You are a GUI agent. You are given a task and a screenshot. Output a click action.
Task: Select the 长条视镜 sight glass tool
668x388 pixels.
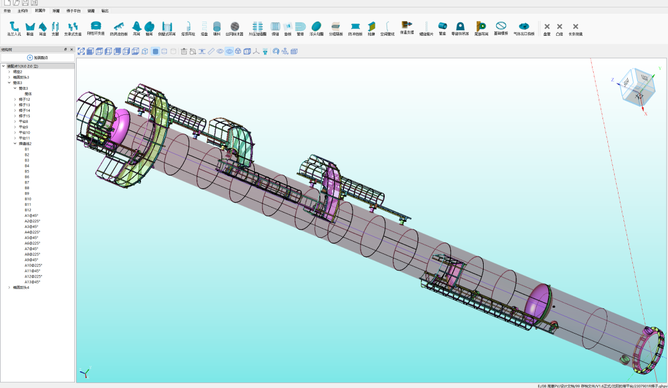[576, 30]
